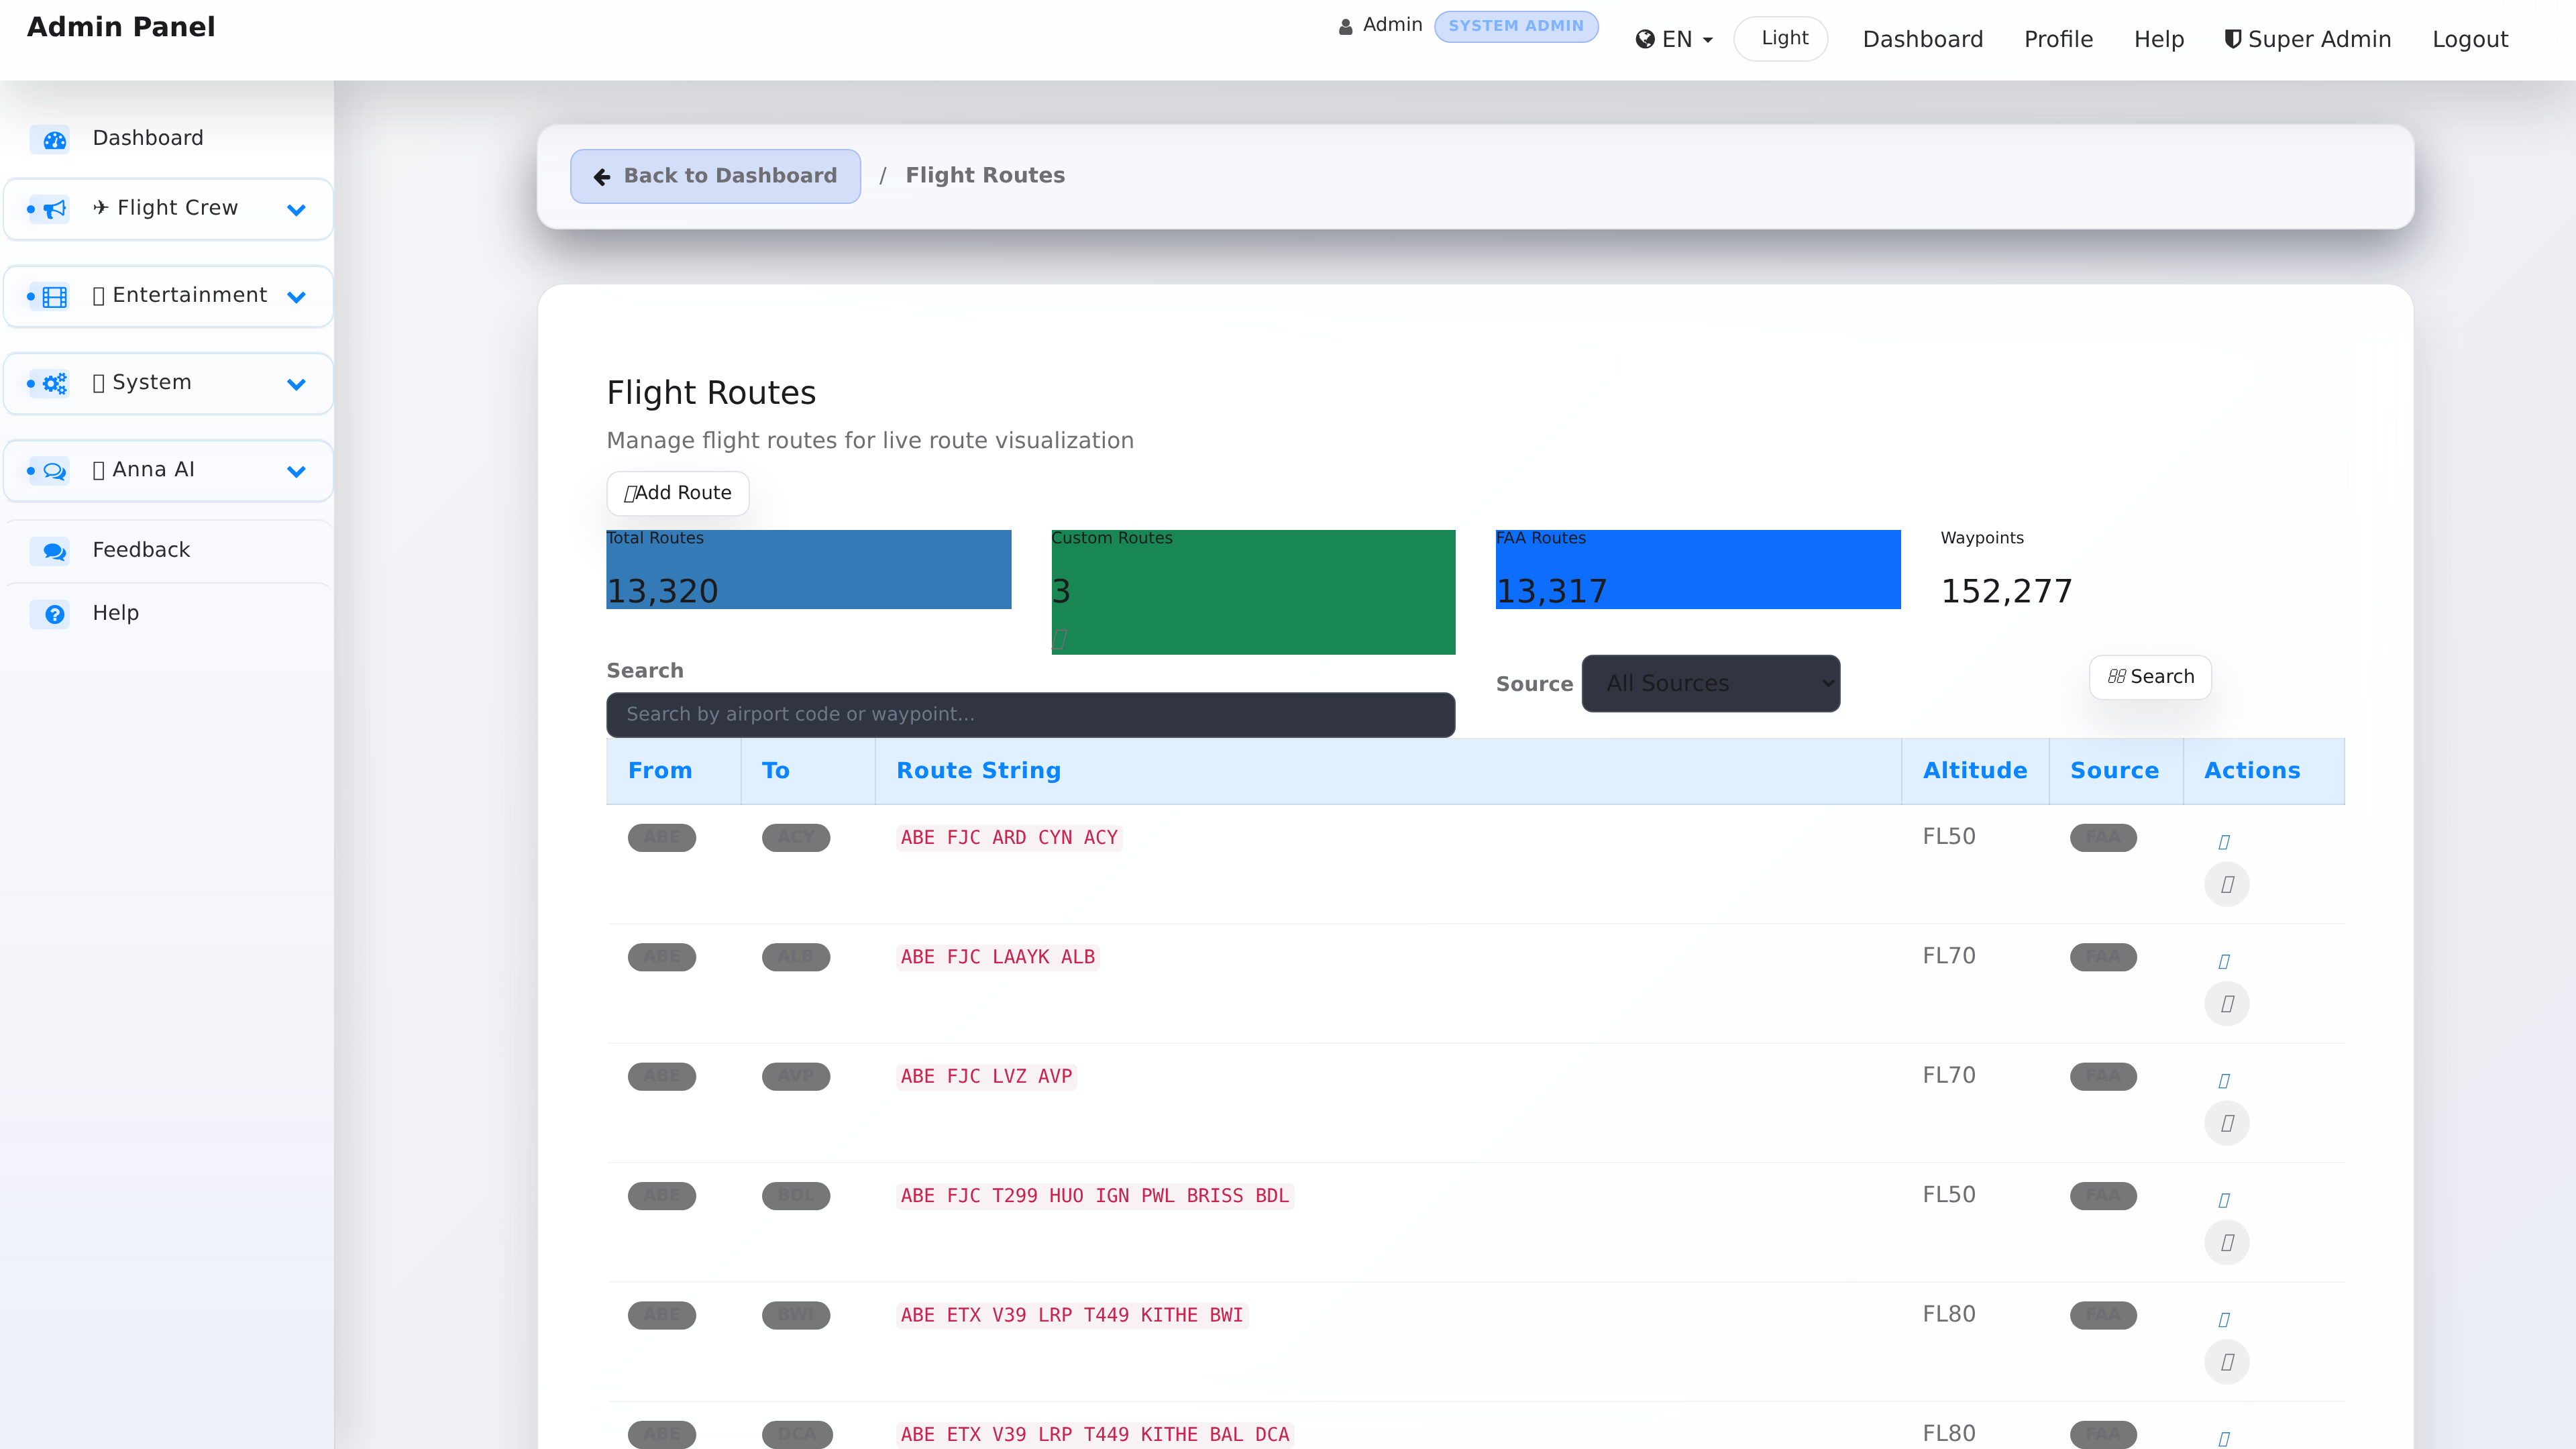Open the EN language dropdown

point(1674,39)
